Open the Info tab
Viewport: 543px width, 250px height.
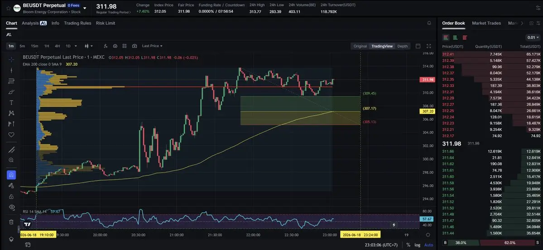[x=55, y=23]
